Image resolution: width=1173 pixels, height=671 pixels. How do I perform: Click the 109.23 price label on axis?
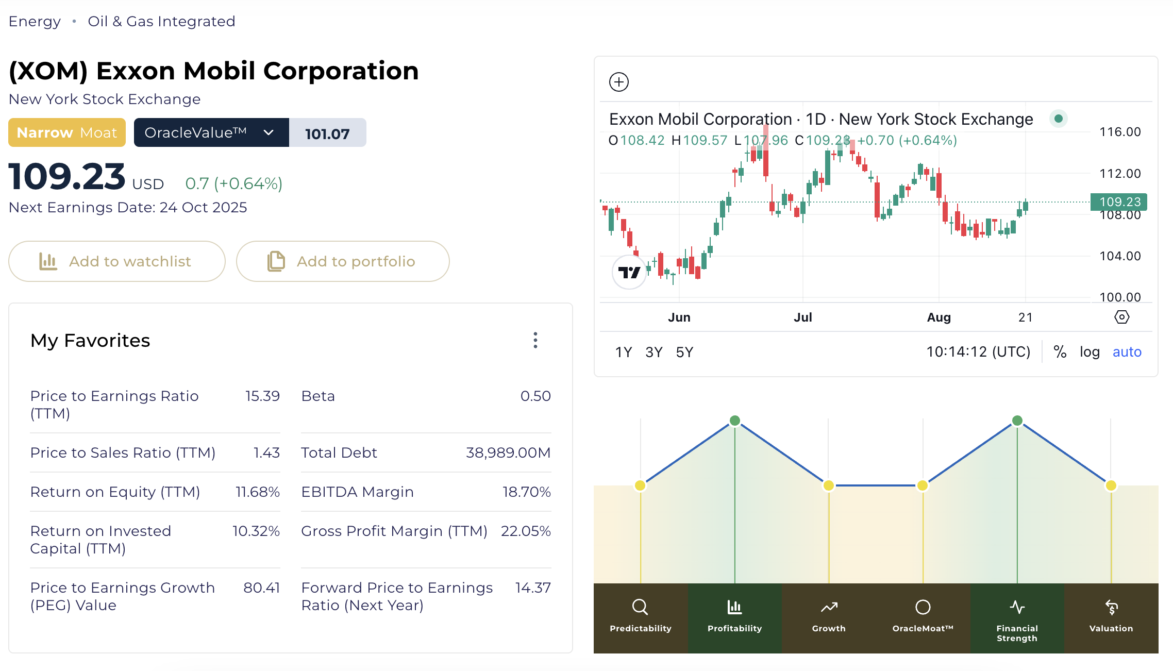coord(1119,202)
